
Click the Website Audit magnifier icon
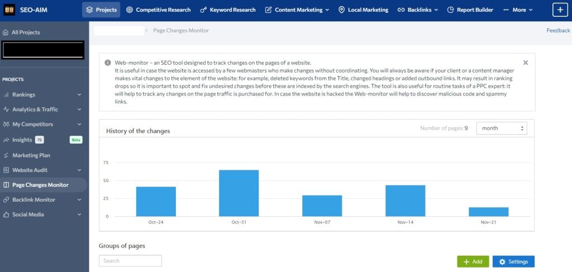pyautogui.click(x=6, y=170)
